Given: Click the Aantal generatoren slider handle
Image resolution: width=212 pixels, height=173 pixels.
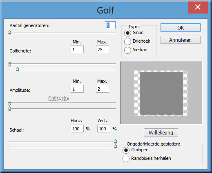Looking at the screenshot, I should click(x=9, y=32).
